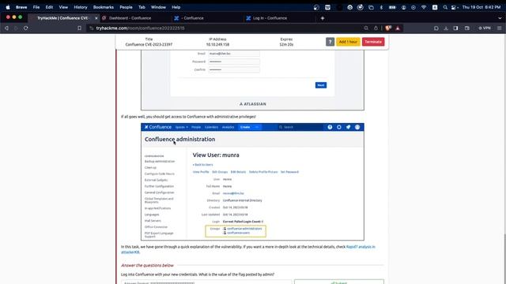The height and width of the screenshot is (284, 506).
Task: Open the People menu
Action: pos(126,7)
